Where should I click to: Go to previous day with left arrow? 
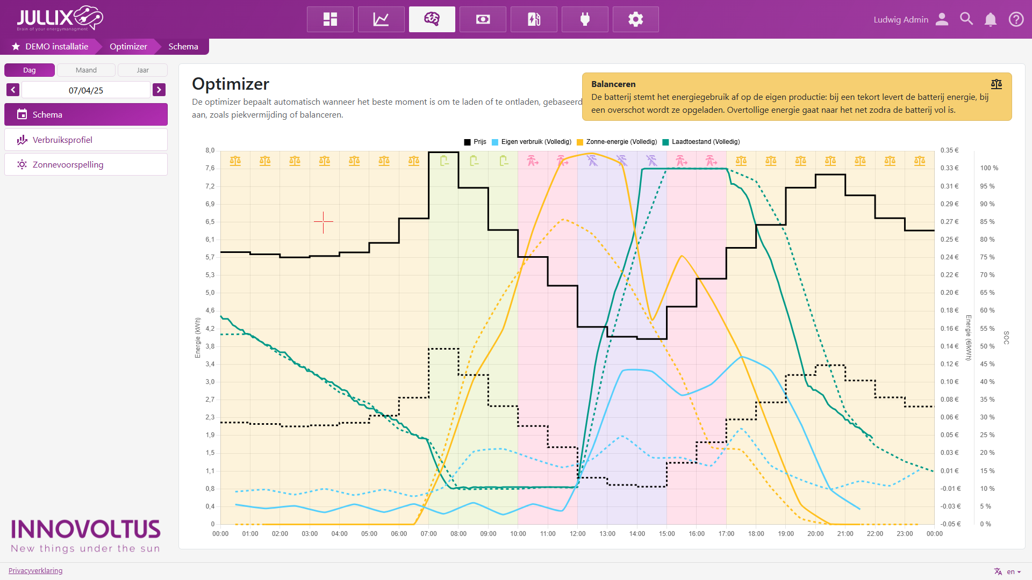pyautogui.click(x=13, y=90)
